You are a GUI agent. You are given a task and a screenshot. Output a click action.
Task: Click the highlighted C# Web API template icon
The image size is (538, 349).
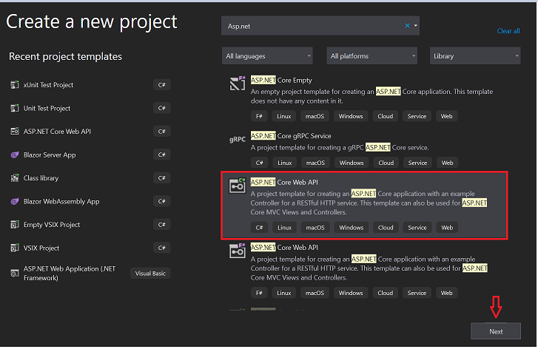(237, 186)
